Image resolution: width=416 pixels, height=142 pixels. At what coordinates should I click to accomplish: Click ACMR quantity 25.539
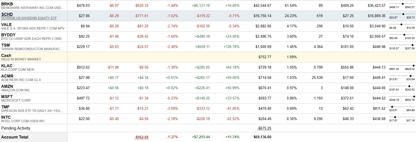[317, 78]
